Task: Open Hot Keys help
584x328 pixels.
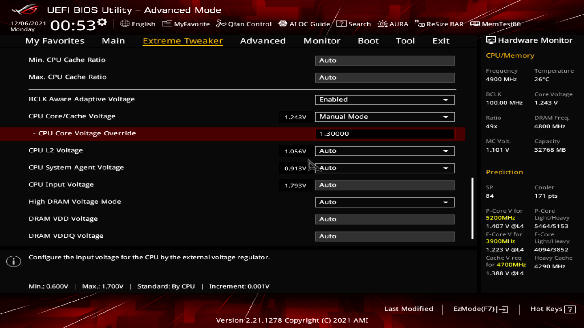Action: point(553,309)
